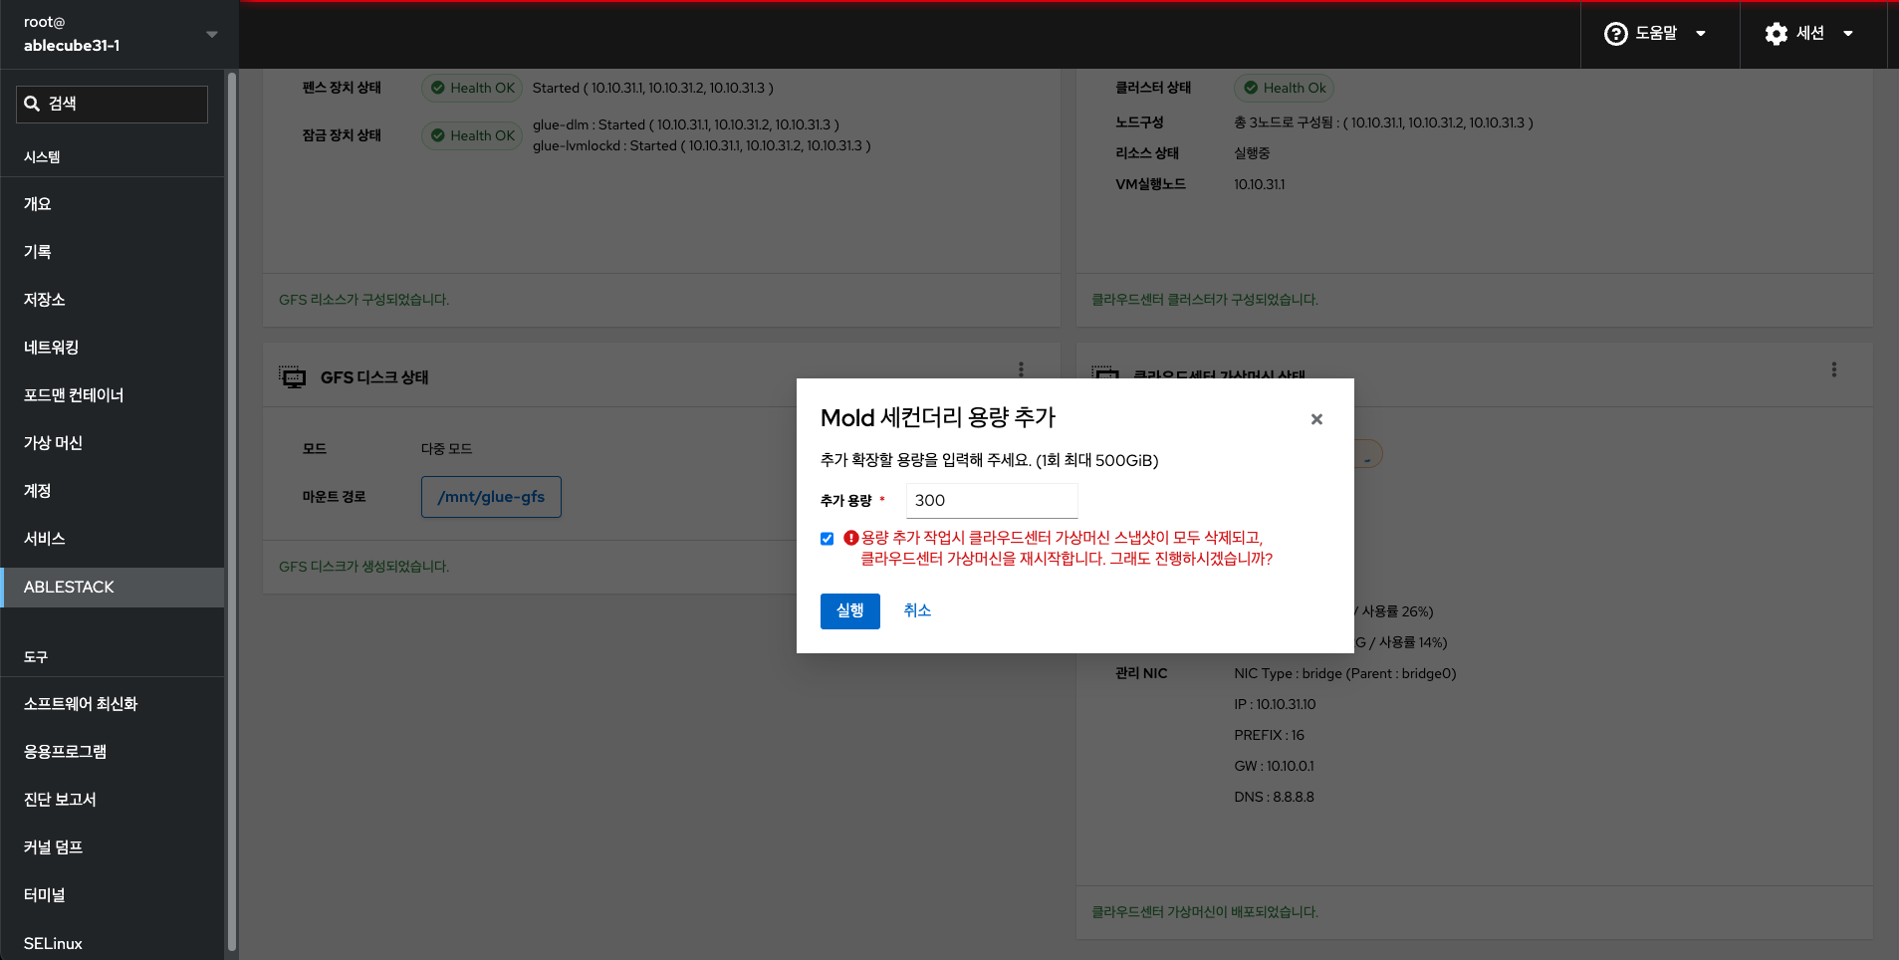Click the help question mark icon

tap(1615, 34)
